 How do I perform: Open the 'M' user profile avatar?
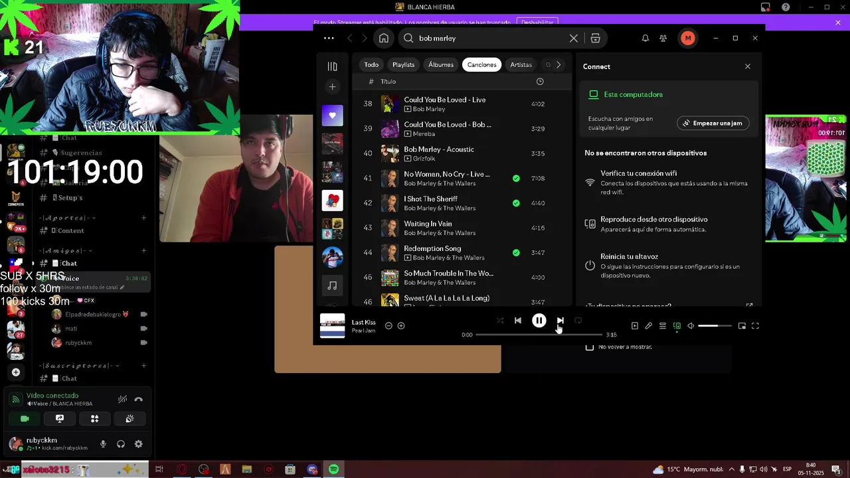coord(687,38)
